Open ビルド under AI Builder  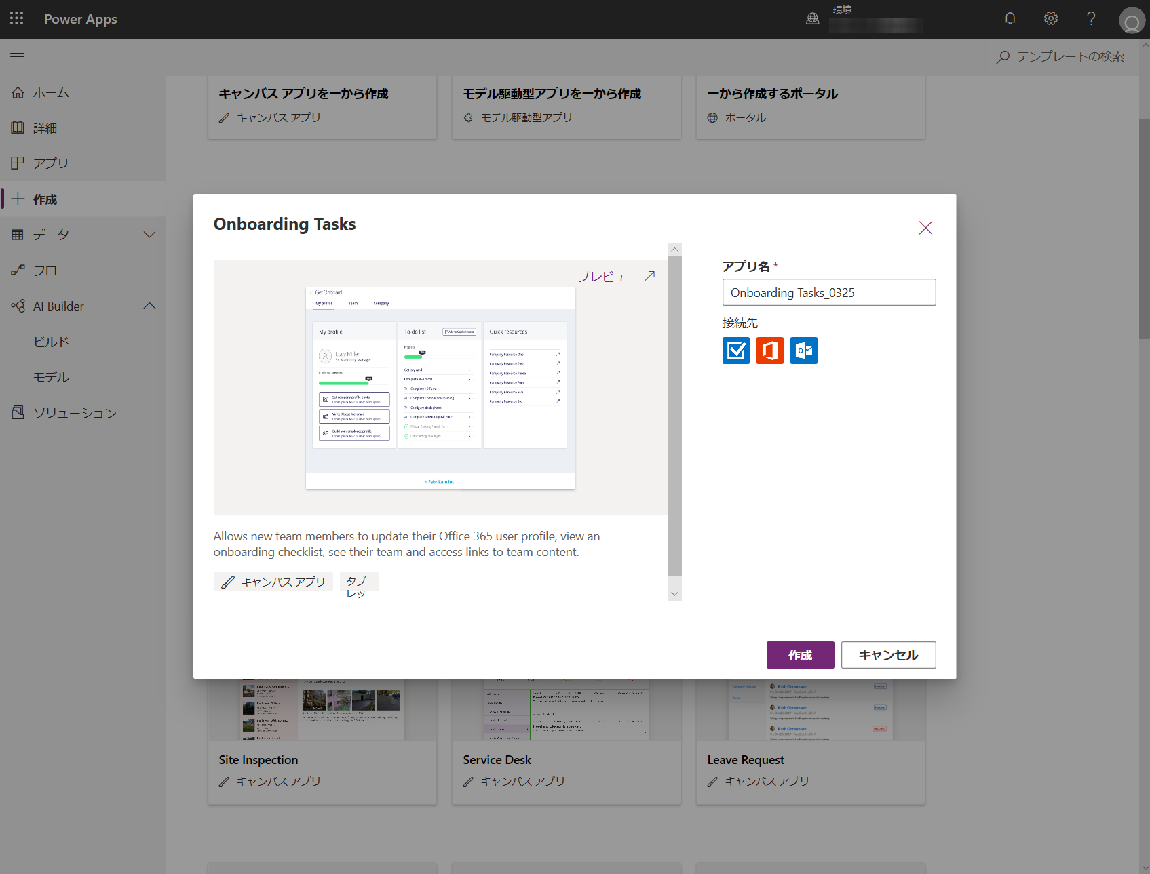pos(83,342)
